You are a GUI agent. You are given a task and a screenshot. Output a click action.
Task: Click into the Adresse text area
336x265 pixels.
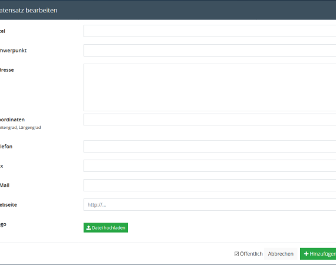click(210, 87)
